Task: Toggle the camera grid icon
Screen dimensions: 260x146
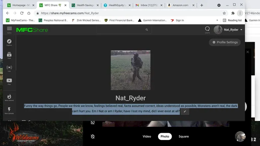Action: (93, 122)
